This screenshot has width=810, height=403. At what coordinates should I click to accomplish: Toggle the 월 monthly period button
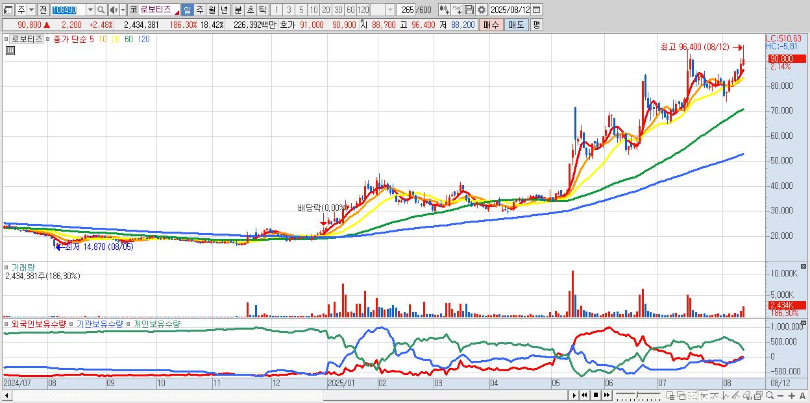(x=212, y=10)
